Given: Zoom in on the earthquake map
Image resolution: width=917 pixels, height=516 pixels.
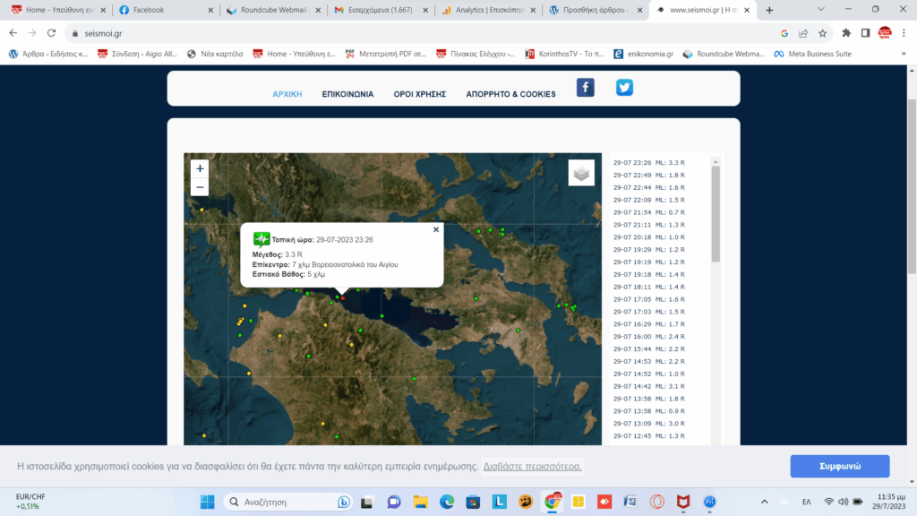Looking at the screenshot, I should 200,168.
